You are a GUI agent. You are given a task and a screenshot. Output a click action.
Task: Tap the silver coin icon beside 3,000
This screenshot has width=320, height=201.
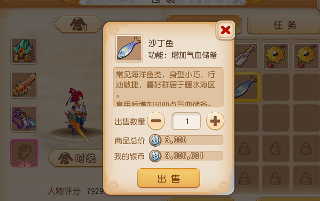(155, 140)
